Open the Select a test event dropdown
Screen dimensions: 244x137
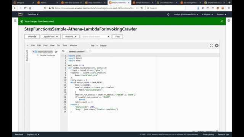pos(96,37)
